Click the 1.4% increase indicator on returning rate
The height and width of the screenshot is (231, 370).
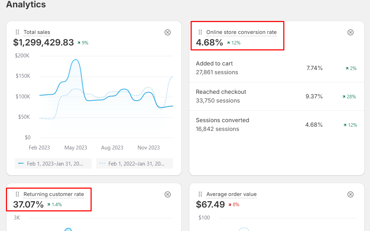point(54,205)
